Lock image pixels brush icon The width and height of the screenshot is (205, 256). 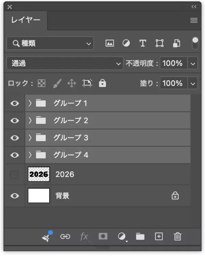pos(57,83)
